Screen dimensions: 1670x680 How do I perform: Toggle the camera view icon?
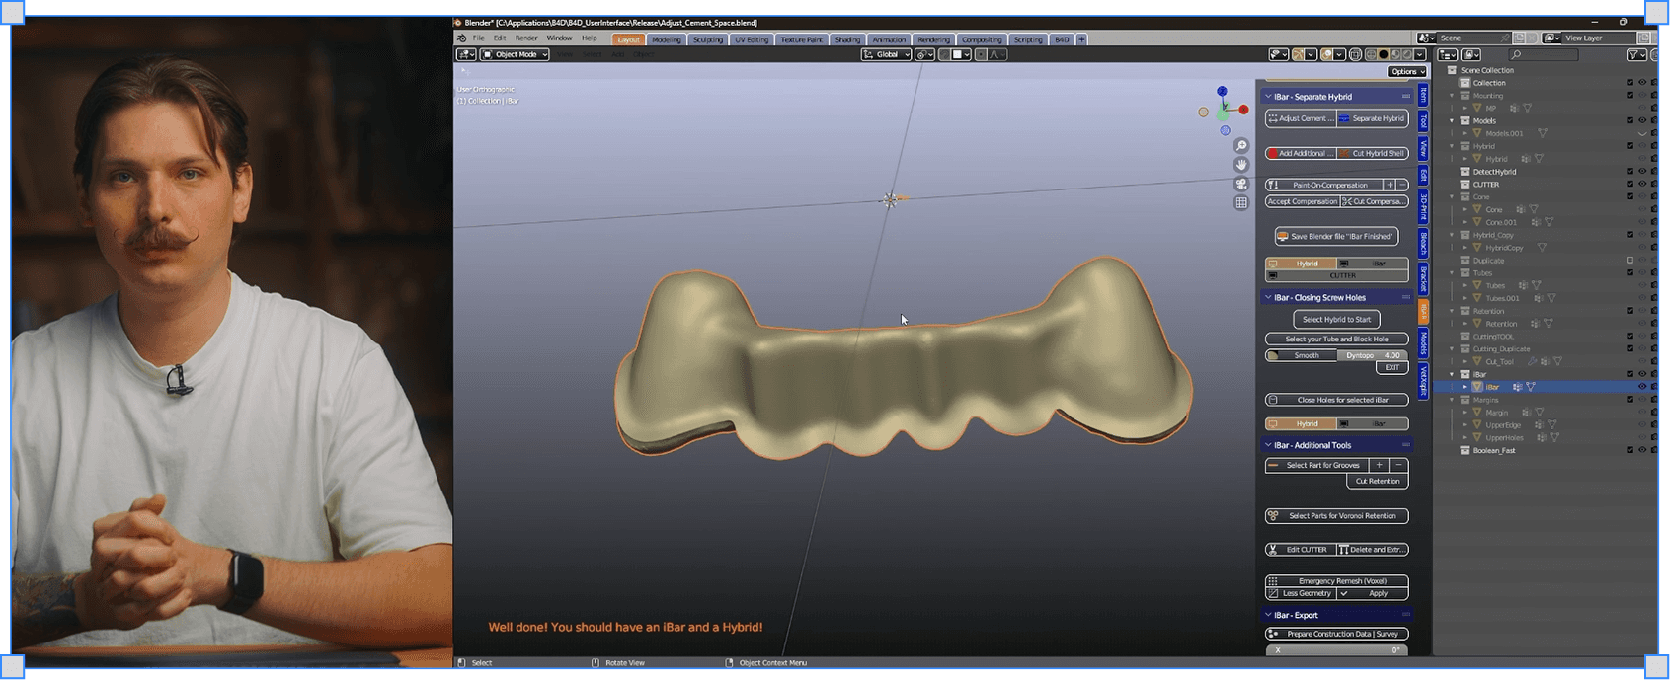(x=1241, y=184)
